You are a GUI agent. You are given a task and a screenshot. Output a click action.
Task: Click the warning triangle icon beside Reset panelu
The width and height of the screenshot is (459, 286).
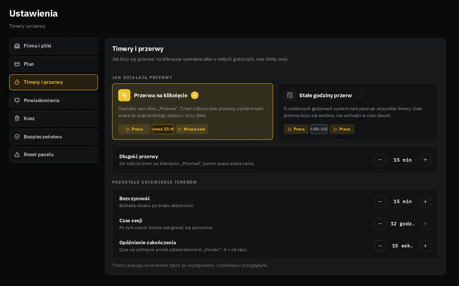coord(17,154)
